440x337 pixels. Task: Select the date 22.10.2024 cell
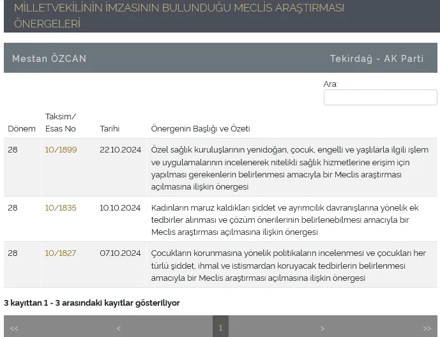point(120,150)
